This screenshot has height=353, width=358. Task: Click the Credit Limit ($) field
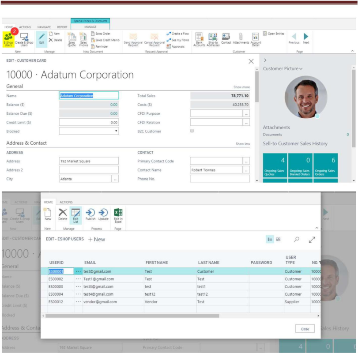coord(89,122)
